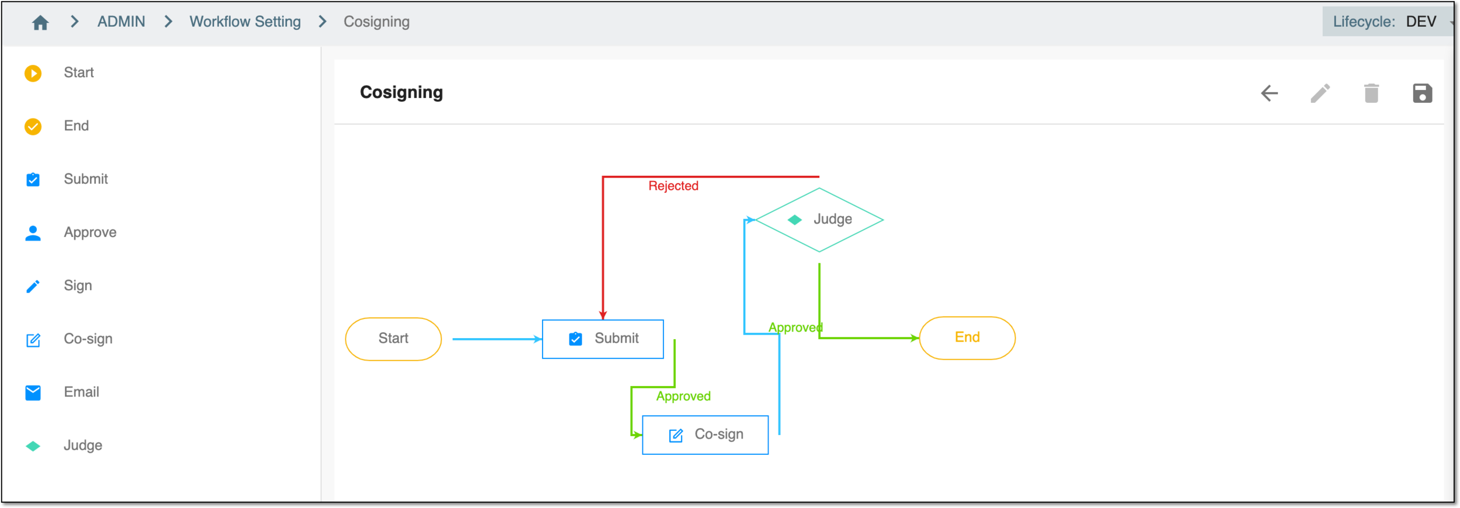
Task: Click the Approve person icon in palette
Action: (33, 233)
